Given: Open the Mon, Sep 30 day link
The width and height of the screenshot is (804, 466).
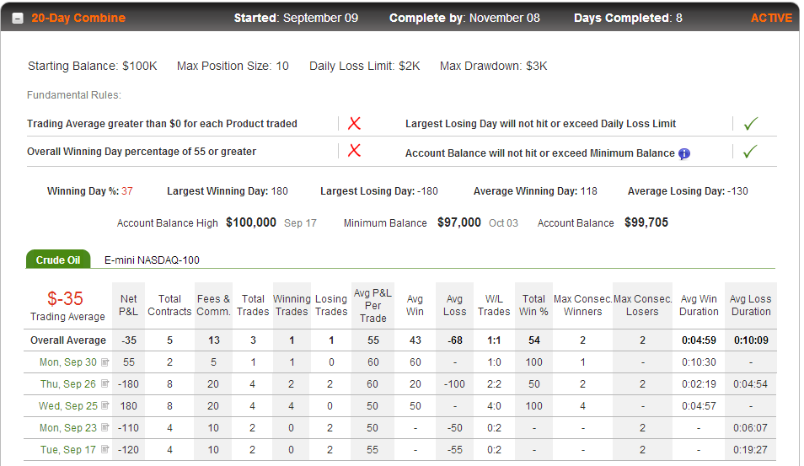Looking at the screenshot, I should point(68,362).
